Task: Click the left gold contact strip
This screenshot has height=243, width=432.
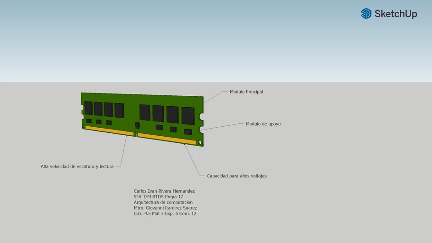Action: tap(109, 131)
